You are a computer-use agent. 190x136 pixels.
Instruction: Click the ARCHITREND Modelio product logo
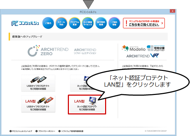(x=133, y=48)
